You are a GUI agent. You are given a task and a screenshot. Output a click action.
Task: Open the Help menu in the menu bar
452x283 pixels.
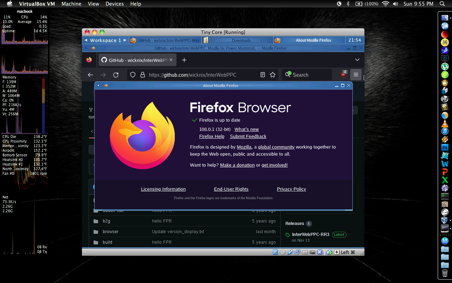tap(136, 4)
